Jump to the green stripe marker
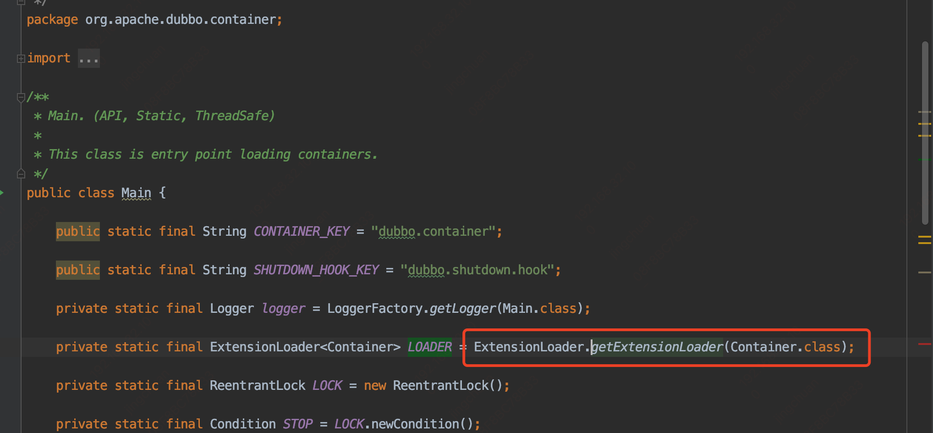The width and height of the screenshot is (933, 433). pos(925,159)
